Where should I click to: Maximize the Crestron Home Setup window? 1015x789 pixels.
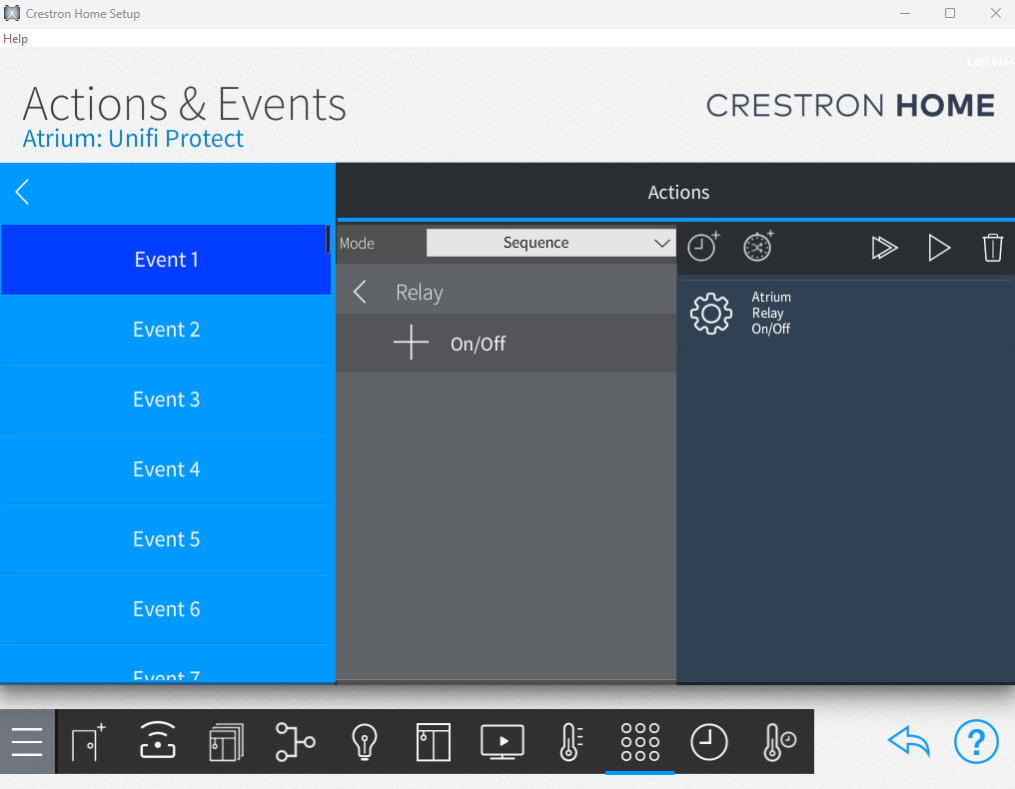point(950,14)
